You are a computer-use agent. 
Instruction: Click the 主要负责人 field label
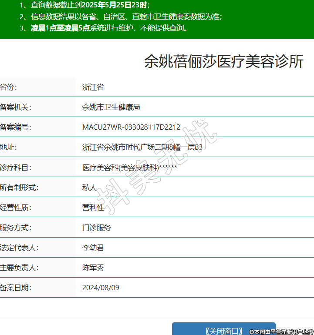[x=19, y=268]
